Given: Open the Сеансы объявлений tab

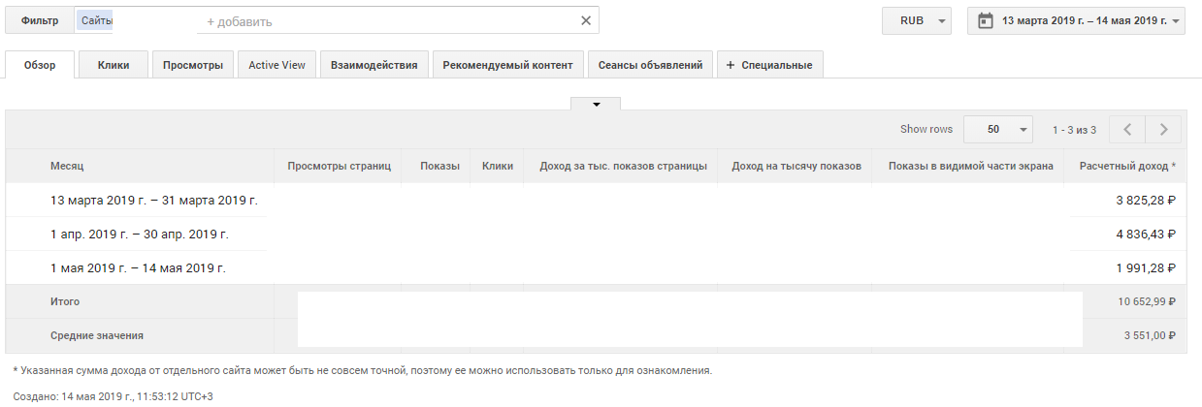Looking at the screenshot, I should point(650,65).
